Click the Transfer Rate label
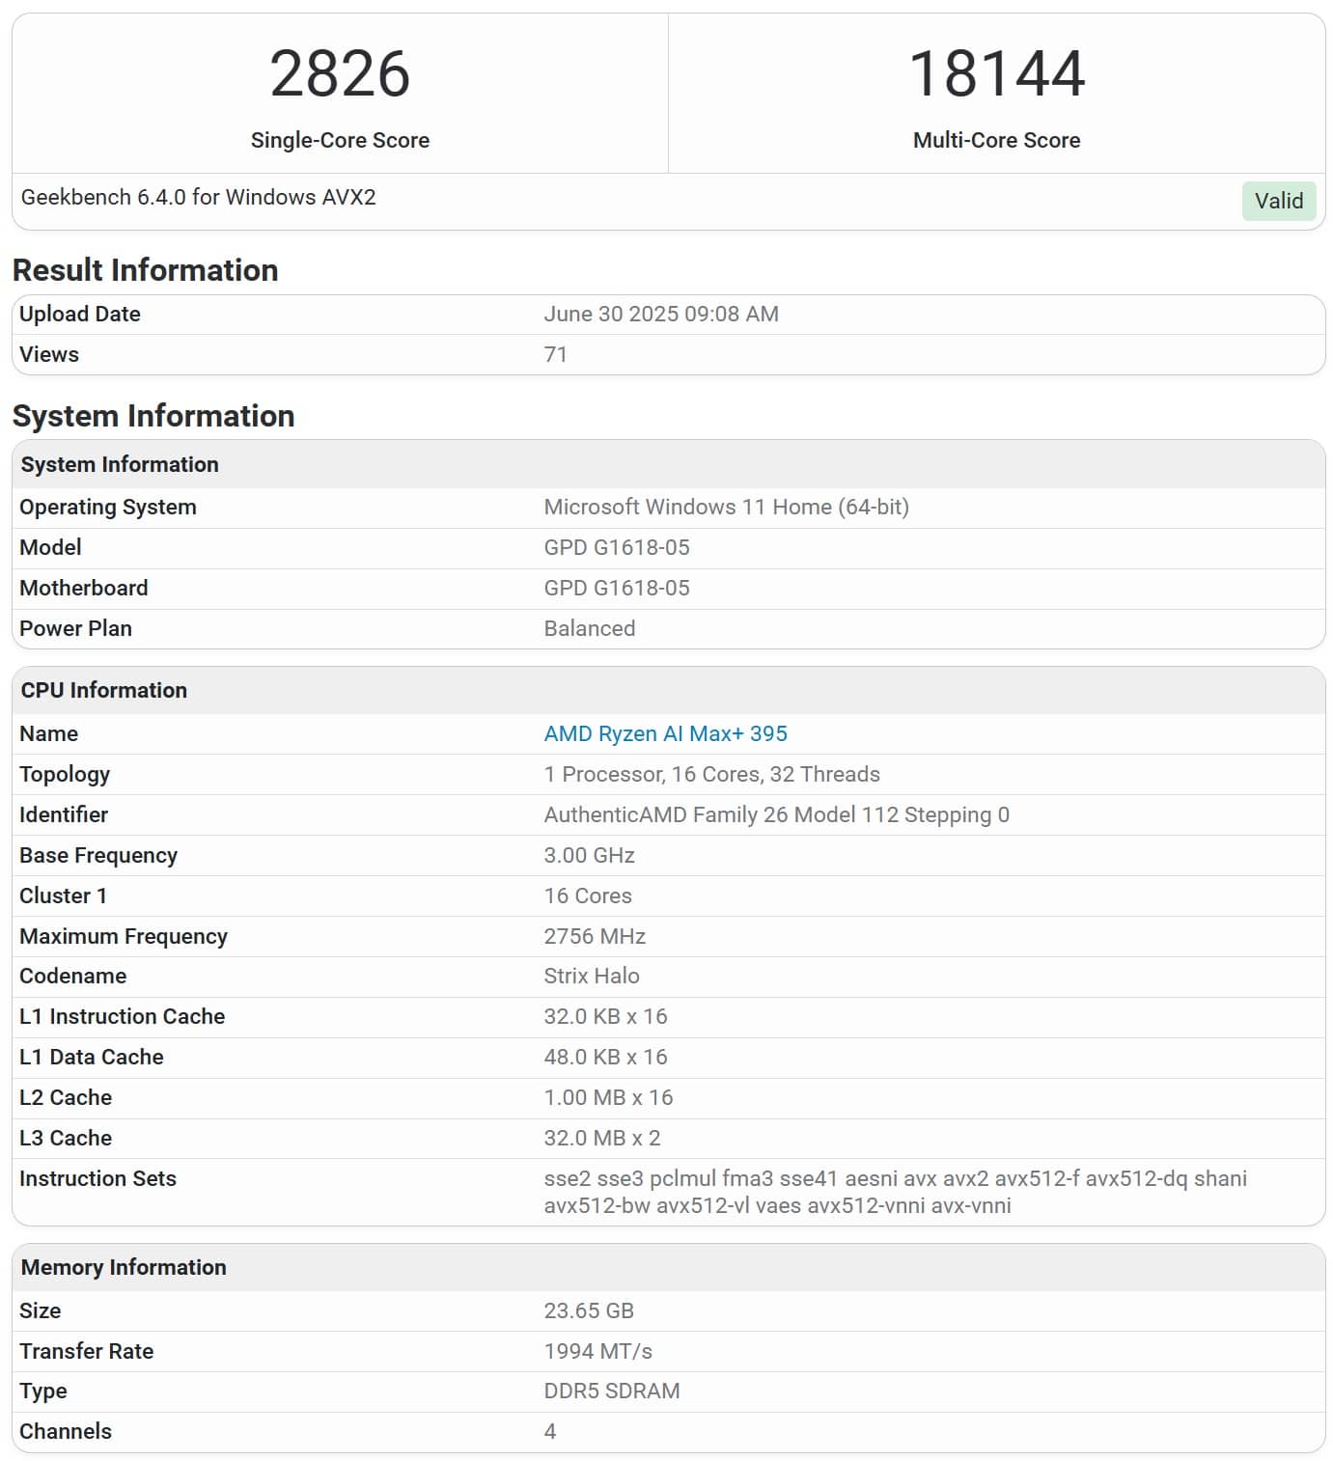Image resolution: width=1333 pixels, height=1461 pixels. tap(86, 1351)
